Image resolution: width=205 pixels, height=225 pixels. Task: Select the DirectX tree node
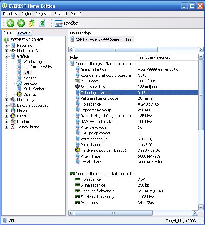23,116
